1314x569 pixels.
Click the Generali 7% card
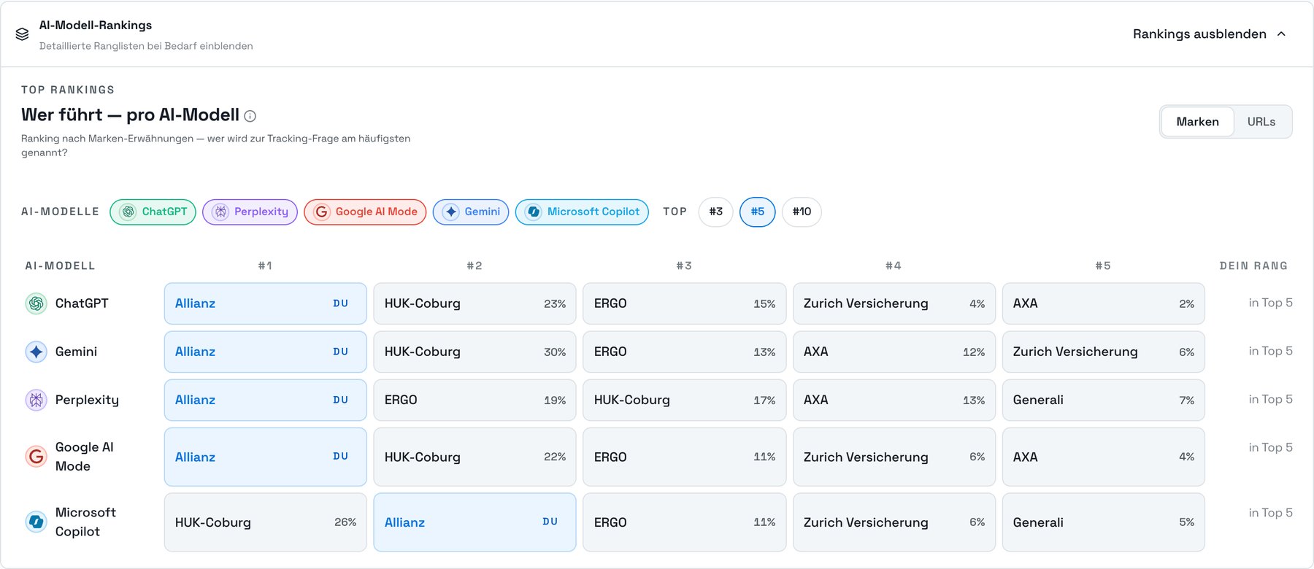click(1104, 400)
